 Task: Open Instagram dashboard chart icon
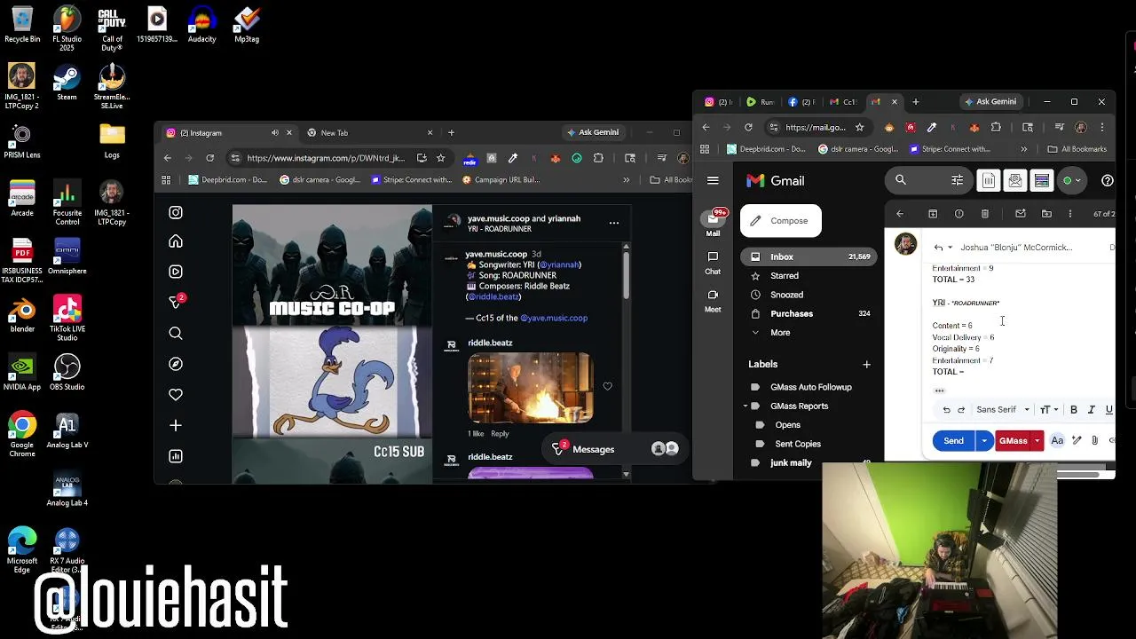(176, 456)
